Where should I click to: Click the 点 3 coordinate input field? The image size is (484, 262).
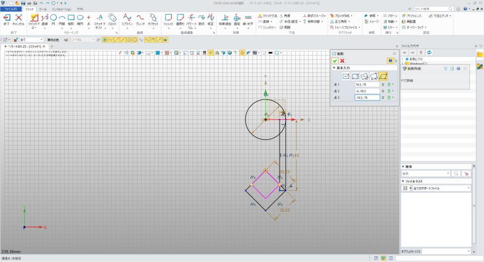click(367, 98)
